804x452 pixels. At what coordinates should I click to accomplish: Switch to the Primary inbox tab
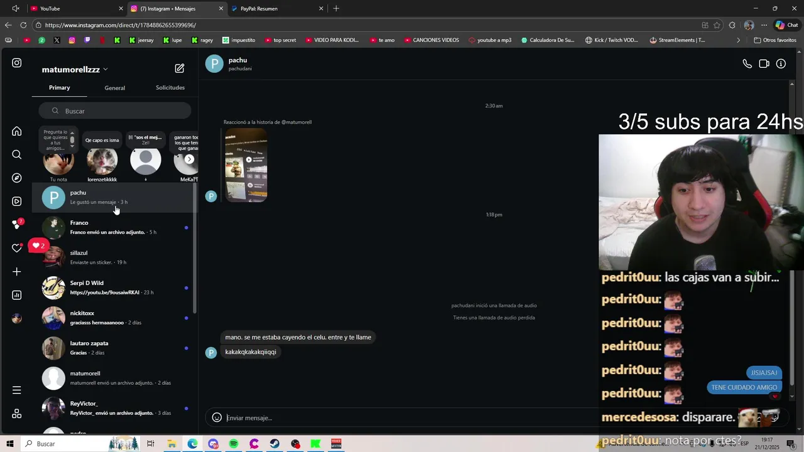tap(60, 87)
